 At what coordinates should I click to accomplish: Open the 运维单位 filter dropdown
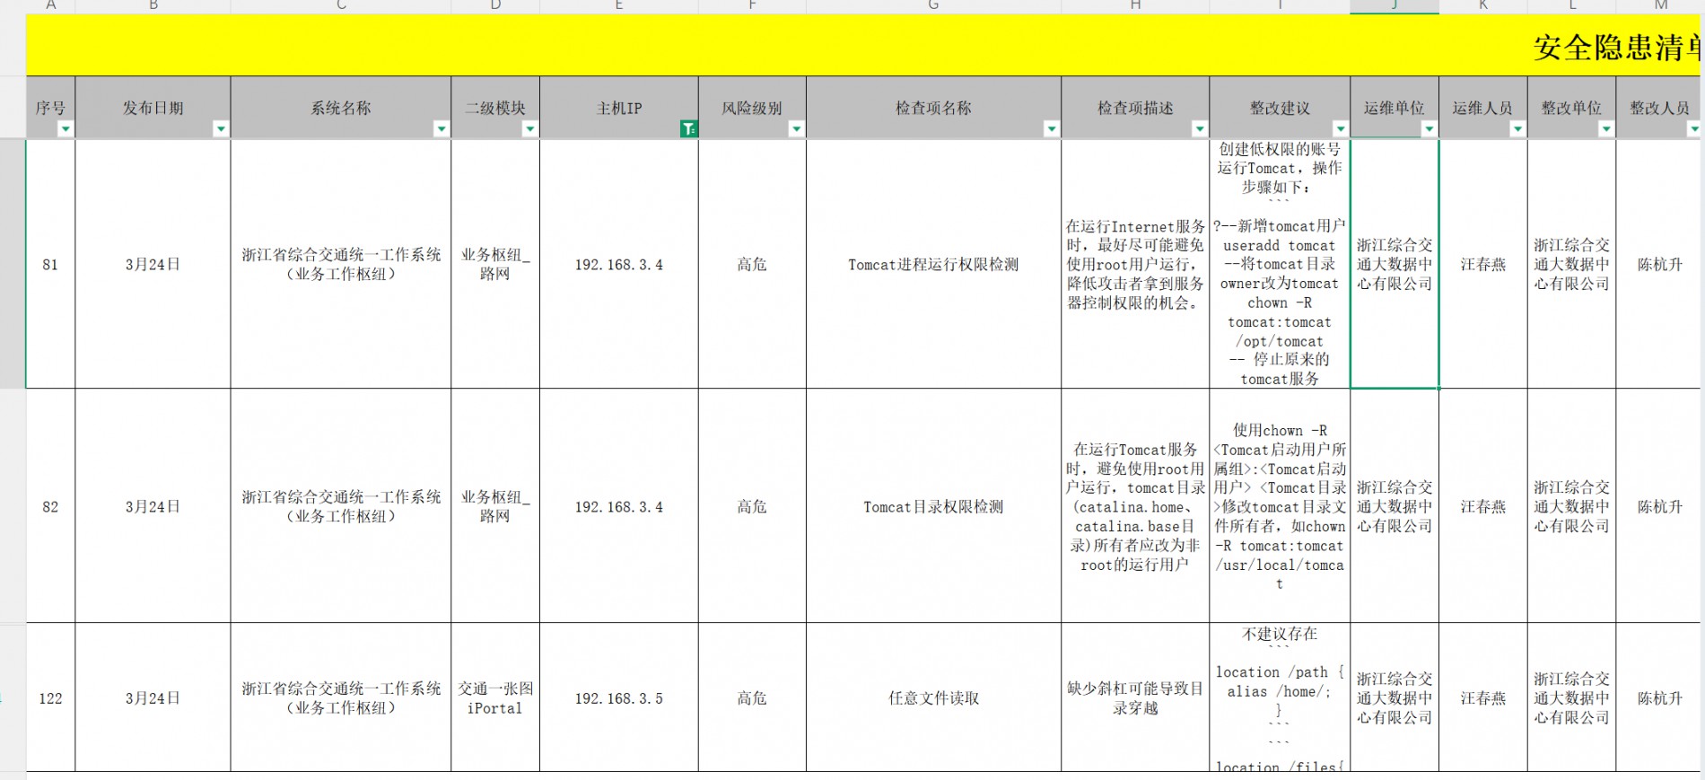(1429, 129)
